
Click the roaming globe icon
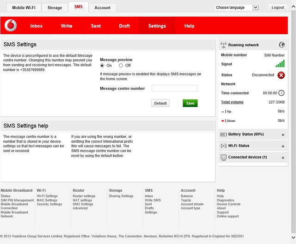tap(282, 45)
